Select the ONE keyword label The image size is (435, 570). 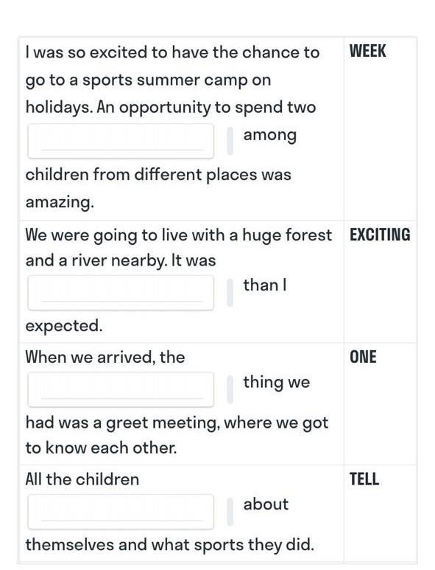(363, 357)
